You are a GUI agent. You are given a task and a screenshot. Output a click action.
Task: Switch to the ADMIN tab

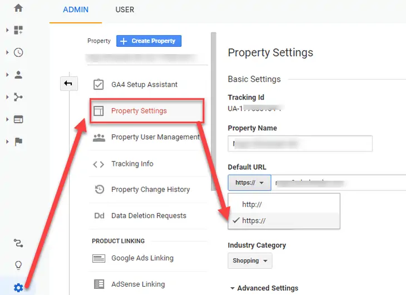pos(76,10)
